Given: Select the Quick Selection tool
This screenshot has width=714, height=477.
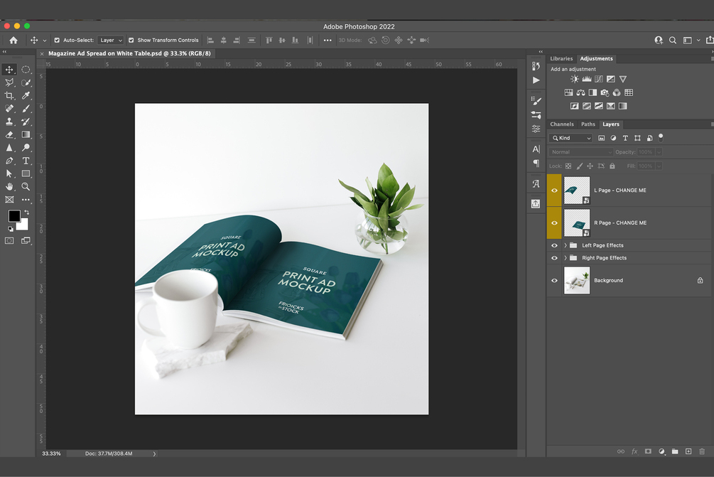Looking at the screenshot, I should (26, 82).
